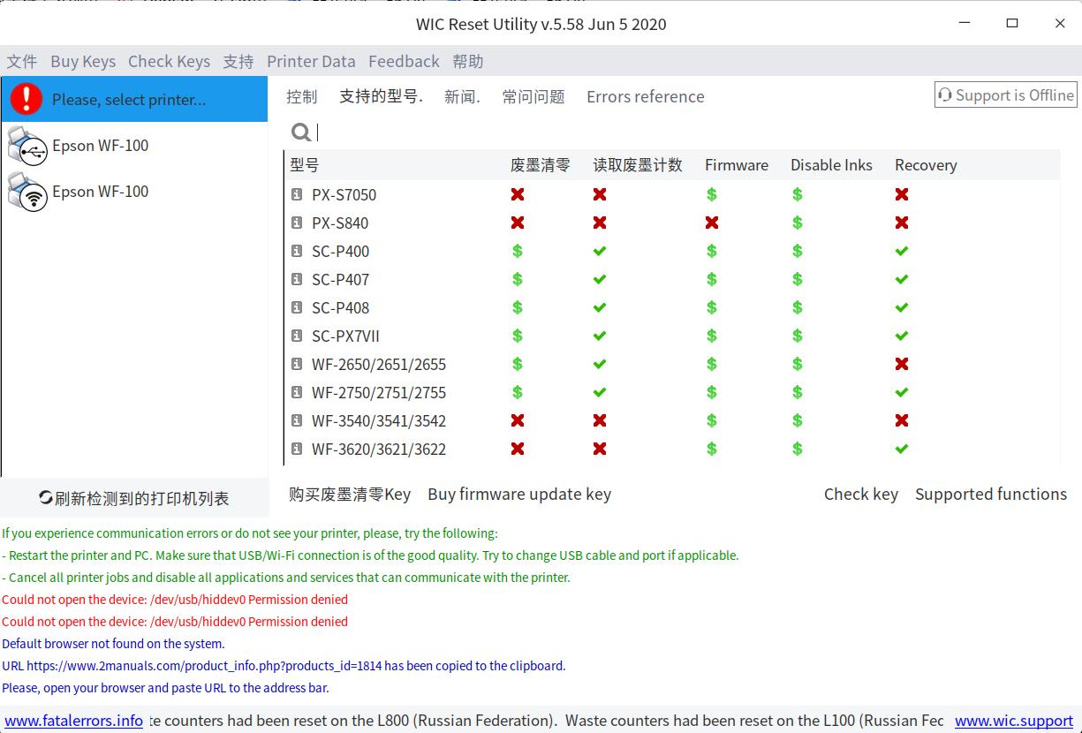
Task: Click the Buy firmware update key button
Action: [x=519, y=494]
